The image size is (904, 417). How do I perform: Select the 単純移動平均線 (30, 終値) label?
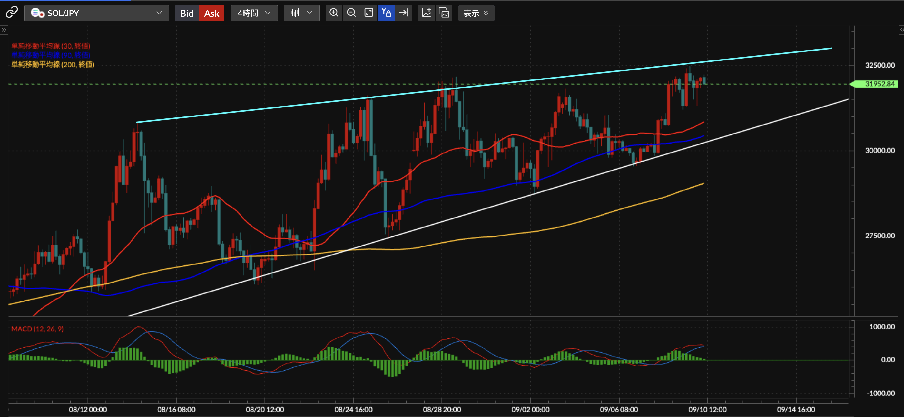[x=51, y=46]
